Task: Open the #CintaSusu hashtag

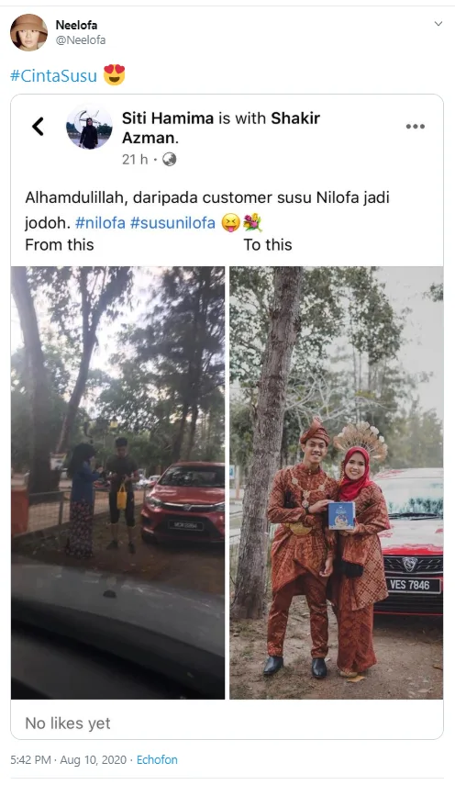Action: point(53,75)
